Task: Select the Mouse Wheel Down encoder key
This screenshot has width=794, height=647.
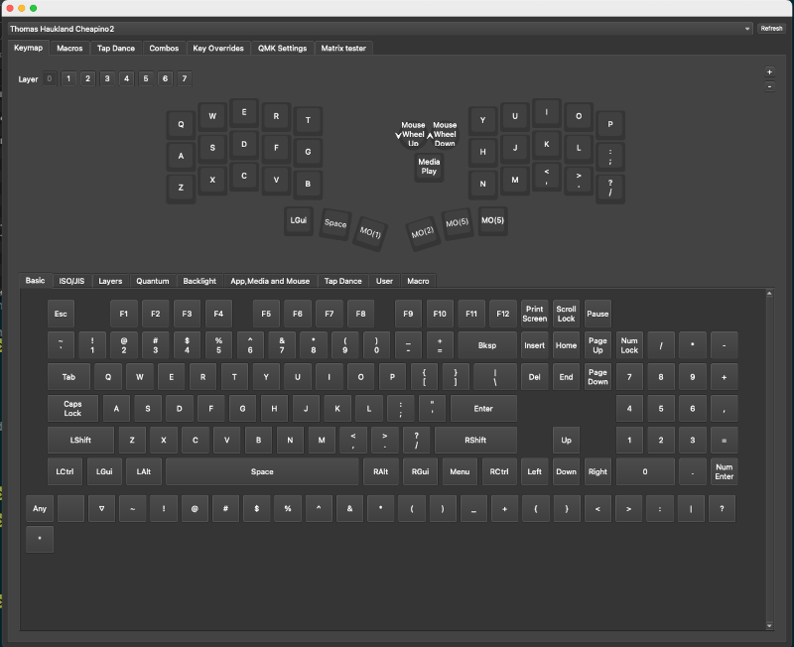Action: [x=445, y=134]
